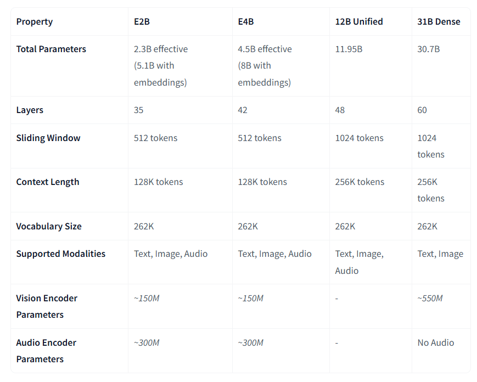Click the 12B Unified column header
The image size is (477, 382).
click(x=359, y=21)
